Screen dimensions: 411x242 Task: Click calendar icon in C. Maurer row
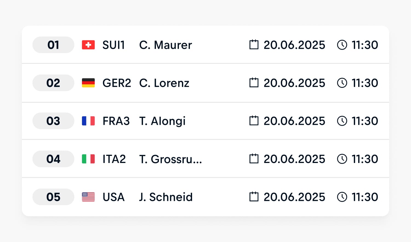point(254,45)
